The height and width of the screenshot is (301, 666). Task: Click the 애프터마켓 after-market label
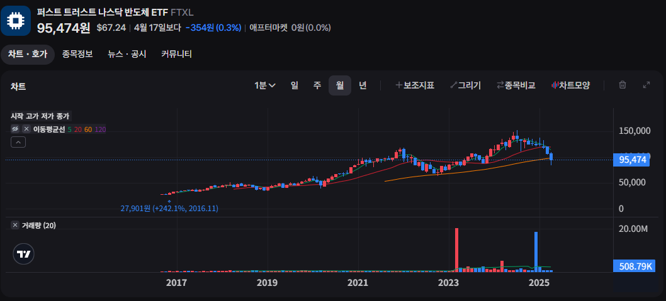tap(268, 28)
